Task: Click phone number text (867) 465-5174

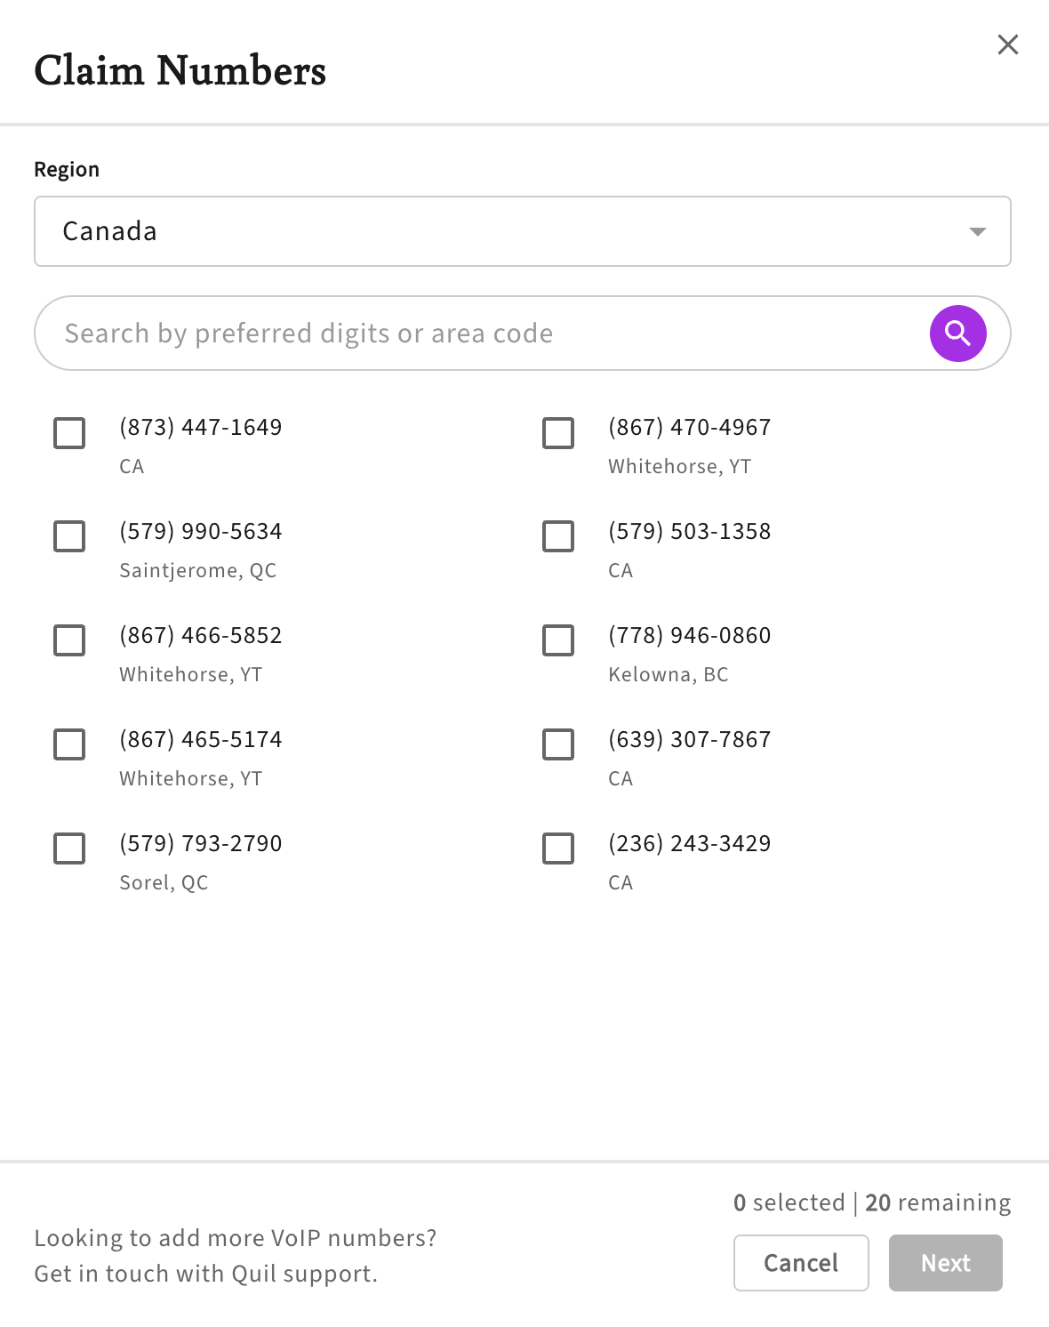Action: [201, 740]
